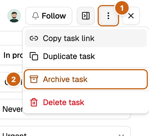The image size is (149, 136).
Task: Choose Duplicate task from the menu
Action: [86, 56]
